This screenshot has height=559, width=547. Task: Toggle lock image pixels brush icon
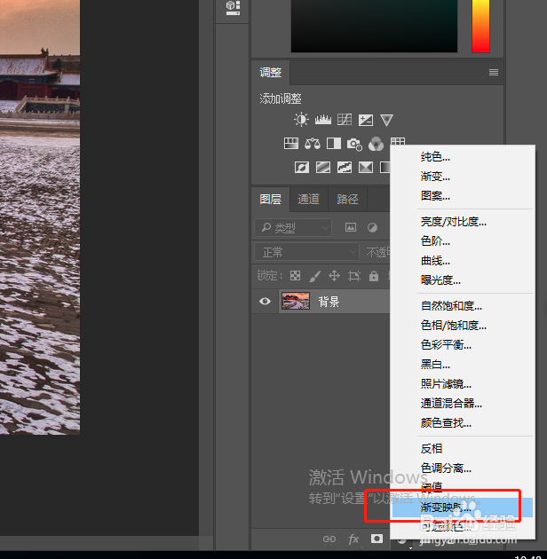[314, 276]
